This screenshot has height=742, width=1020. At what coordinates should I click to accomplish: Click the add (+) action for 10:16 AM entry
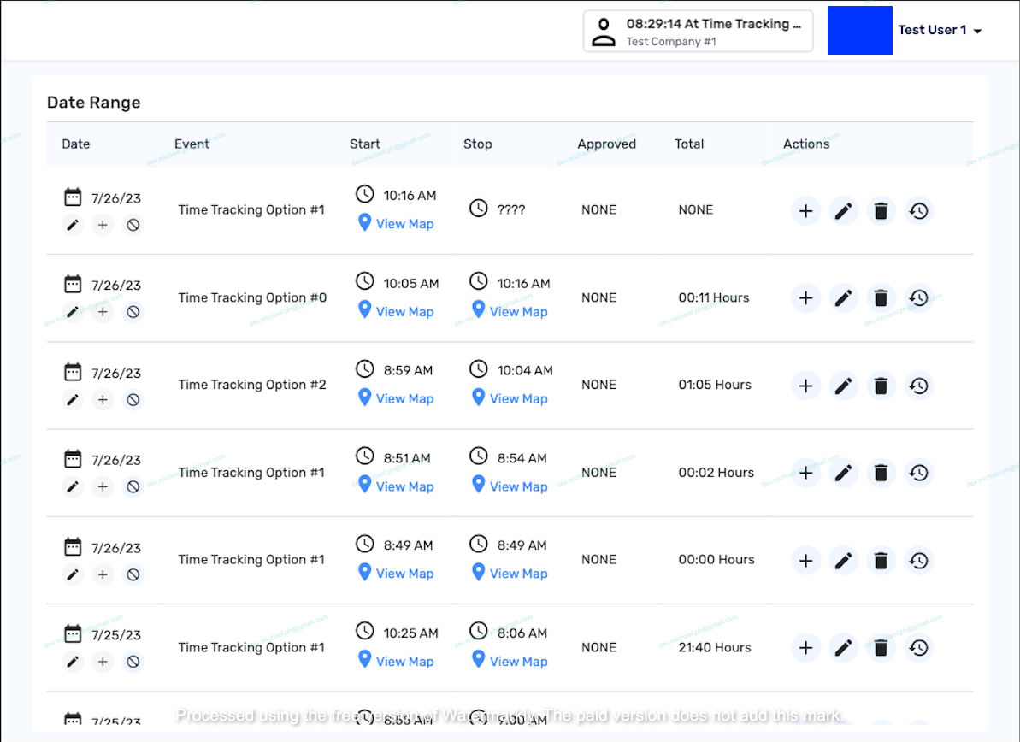point(805,210)
